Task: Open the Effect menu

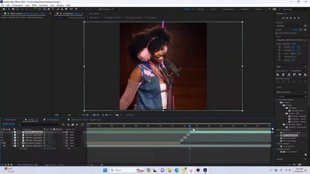Action: click(34, 5)
